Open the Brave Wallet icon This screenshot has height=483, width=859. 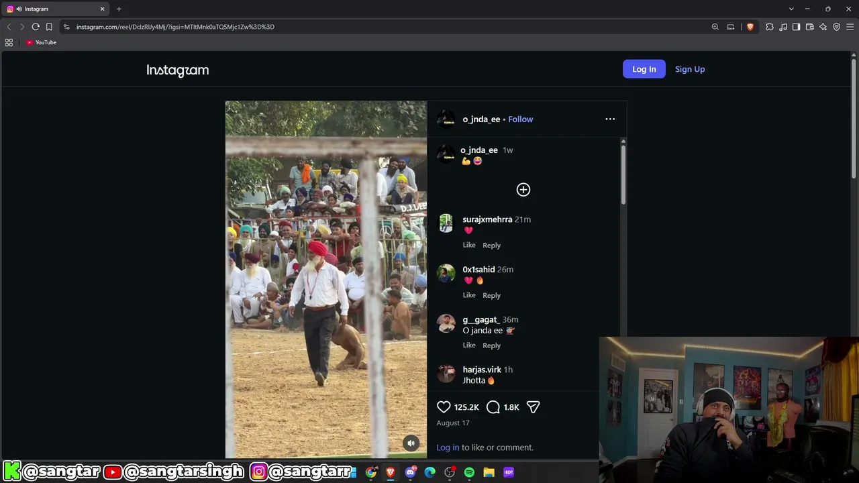[809, 27]
